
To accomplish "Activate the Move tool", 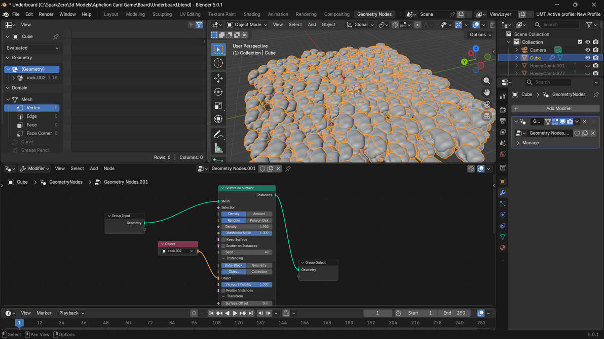I will click(x=218, y=78).
